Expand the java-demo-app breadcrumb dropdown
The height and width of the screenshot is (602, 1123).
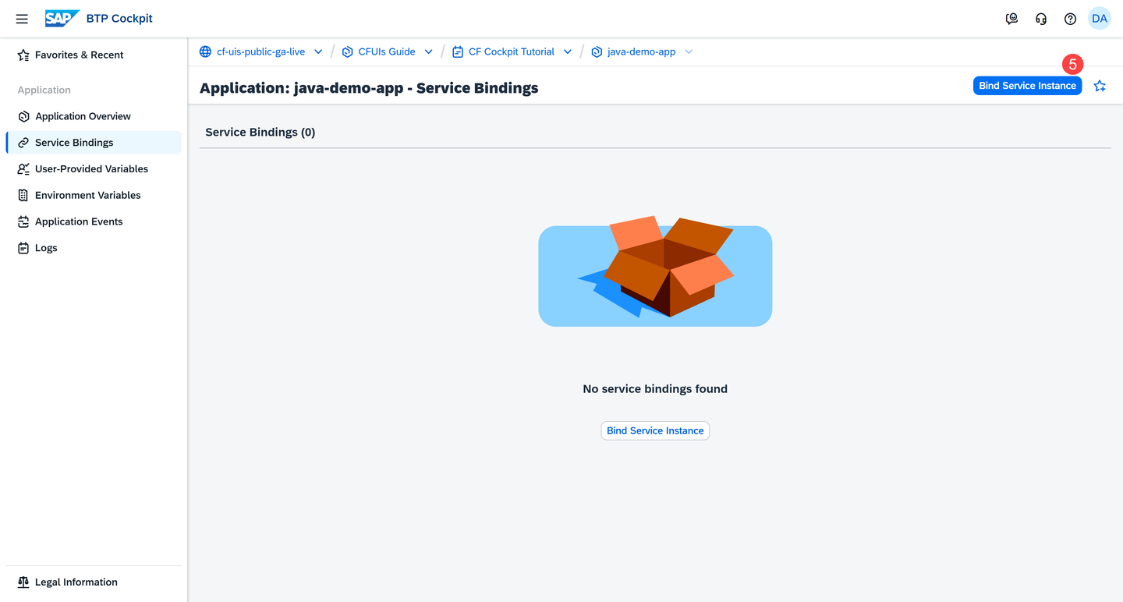click(689, 51)
